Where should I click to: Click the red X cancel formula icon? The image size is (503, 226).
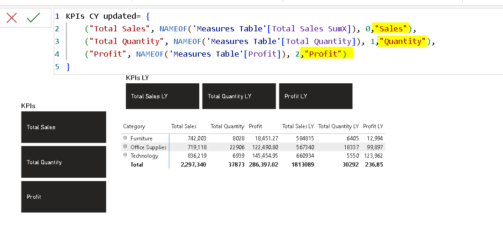pyautogui.click(x=12, y=18)
